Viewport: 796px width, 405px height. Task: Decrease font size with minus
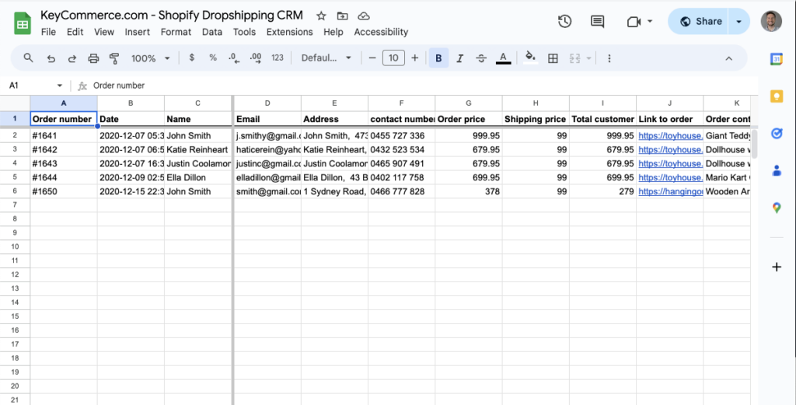tap(372, 58)
